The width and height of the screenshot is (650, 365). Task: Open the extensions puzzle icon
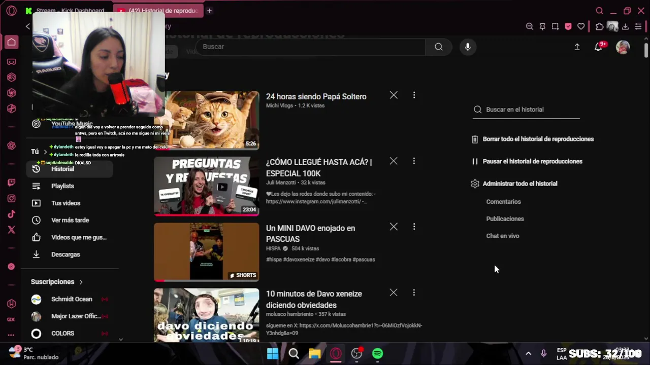click(600, 26)
